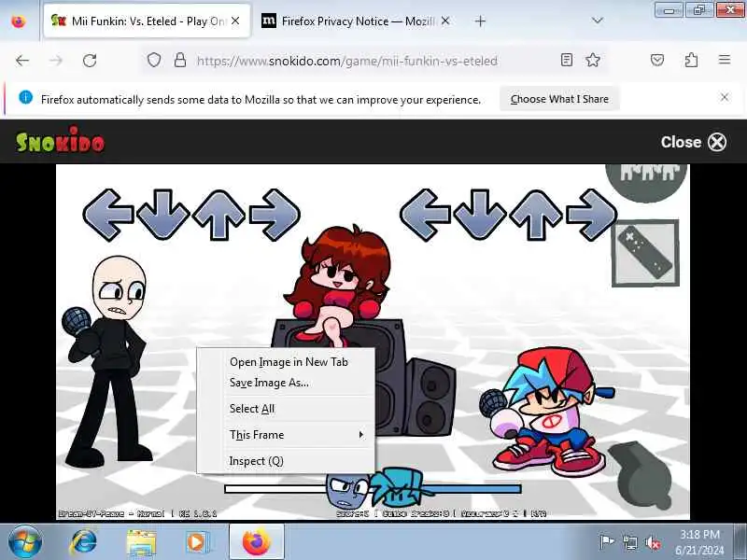Bookmark this page with the star icon
The image size is (747, 560).
point(593,60)
